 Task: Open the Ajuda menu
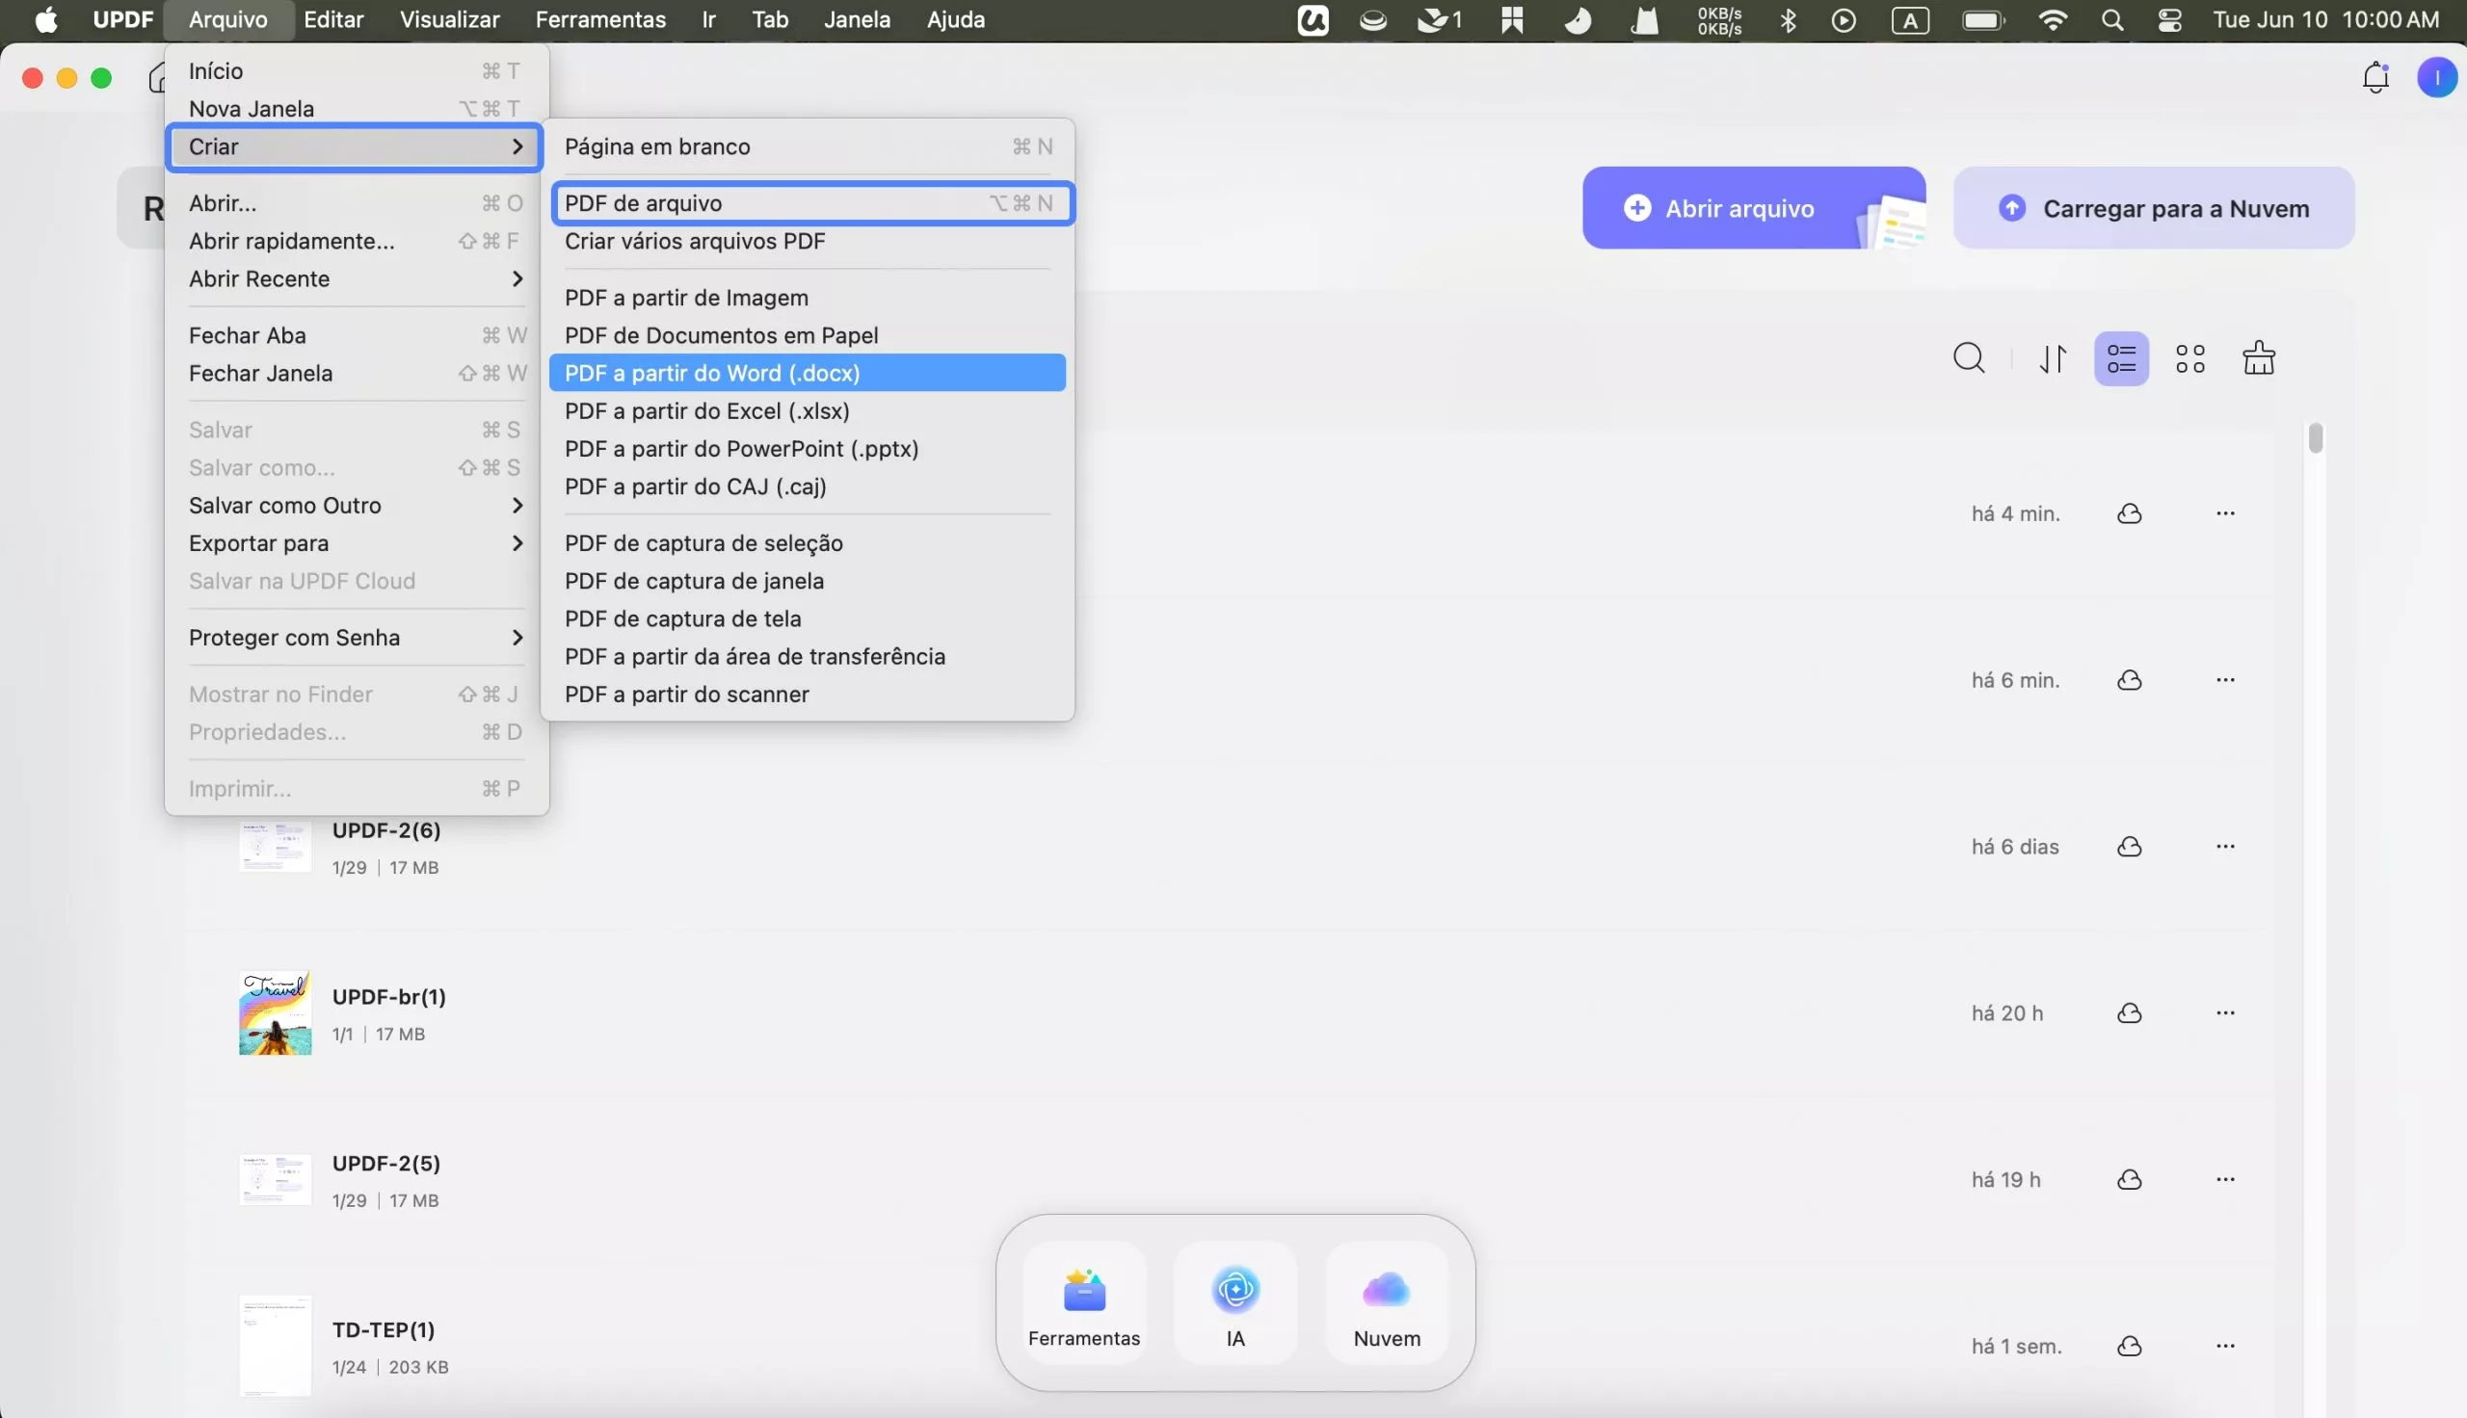click(x=955, y=20)
